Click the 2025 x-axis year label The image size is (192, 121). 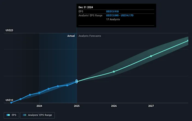click(77, 106)
